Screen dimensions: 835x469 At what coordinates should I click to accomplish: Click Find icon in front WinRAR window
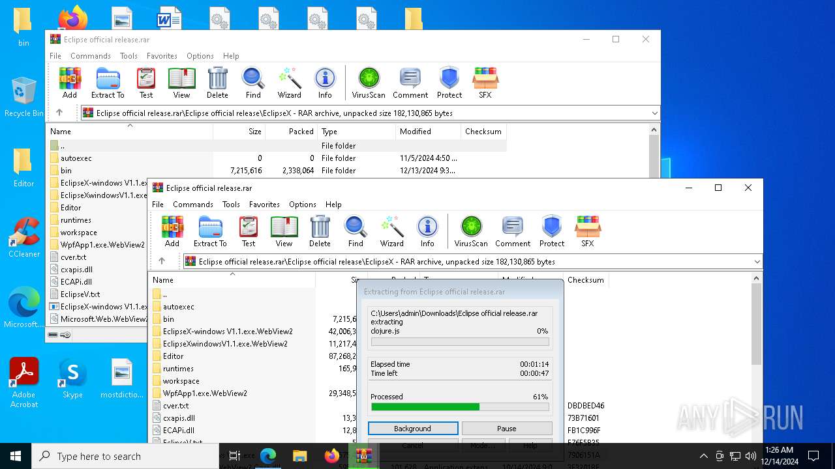pyautogui.click(x=356, y=232)
